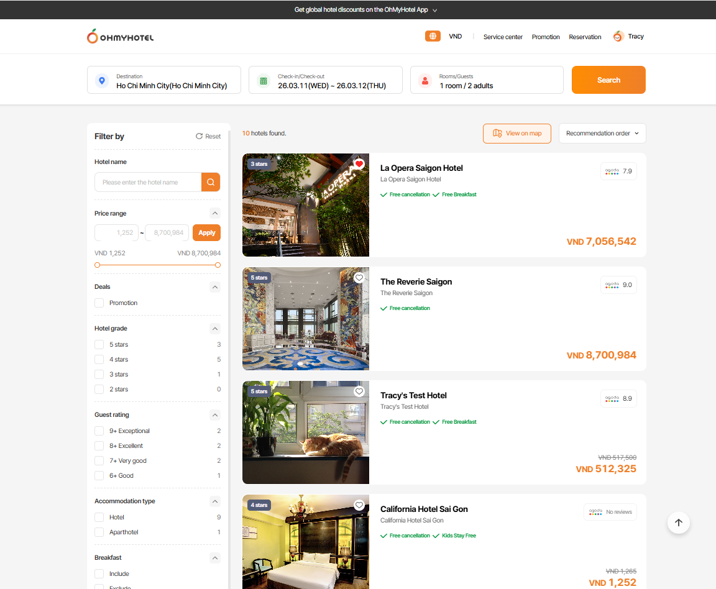Open the Reservation page

coord(585,37)
